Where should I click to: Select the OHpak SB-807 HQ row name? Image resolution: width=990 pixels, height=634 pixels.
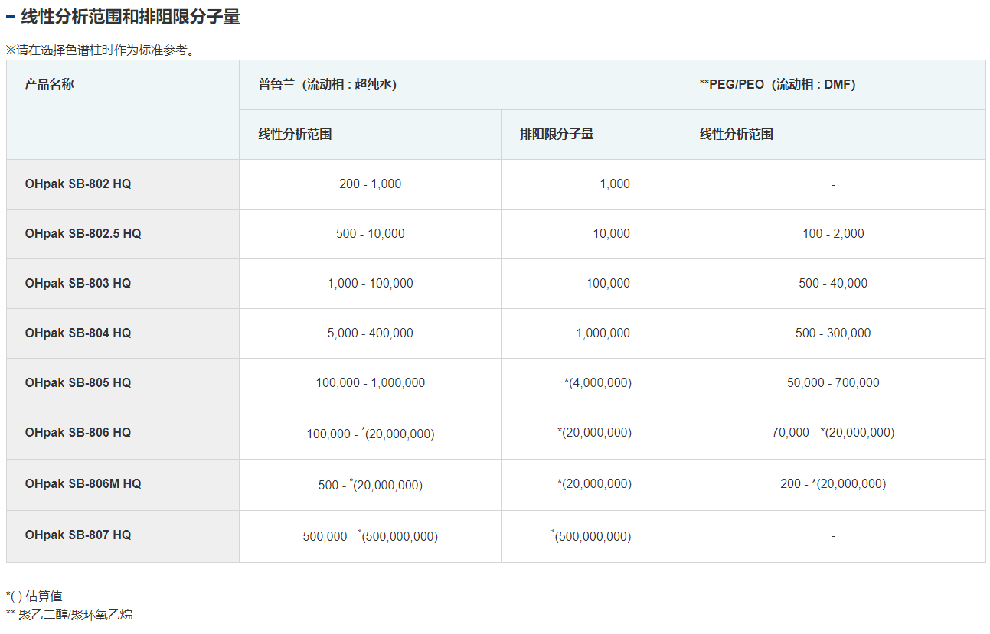[78, 535]
